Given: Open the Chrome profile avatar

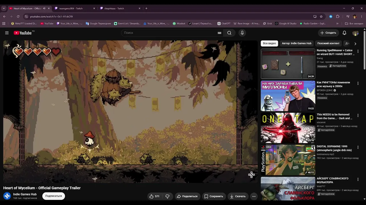Looking at the screenshot, I should pyautogui.click(x=355, y=17).
